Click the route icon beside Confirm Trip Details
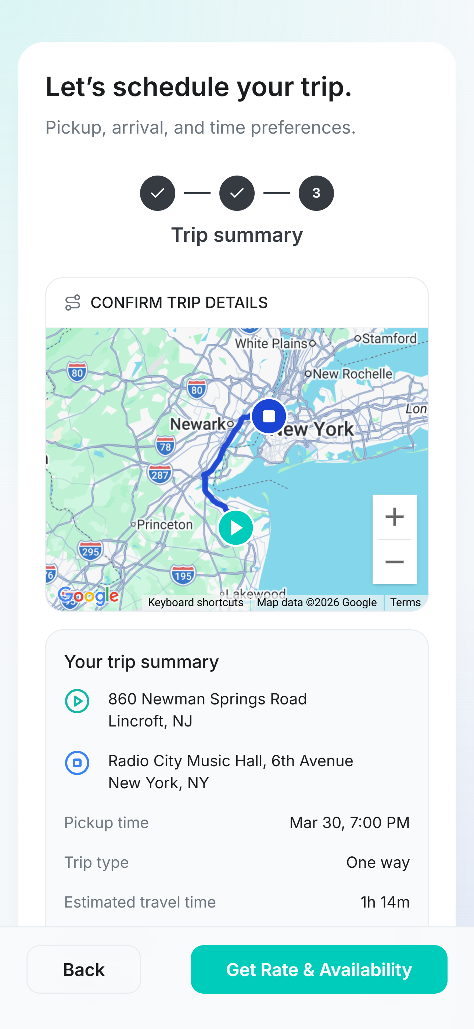474x1029 pixels. click(73, 303)
